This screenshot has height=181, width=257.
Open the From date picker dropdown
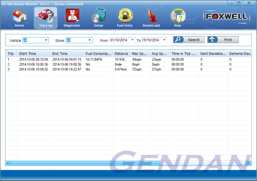click(133, 40)
